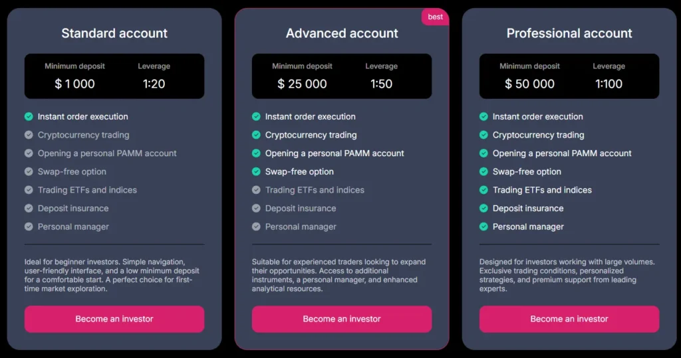Click Become an investor under Advanced account

342,319
